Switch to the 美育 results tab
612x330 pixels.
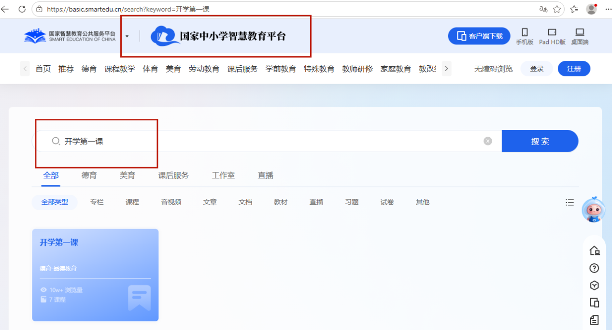(x=128, y=175)
